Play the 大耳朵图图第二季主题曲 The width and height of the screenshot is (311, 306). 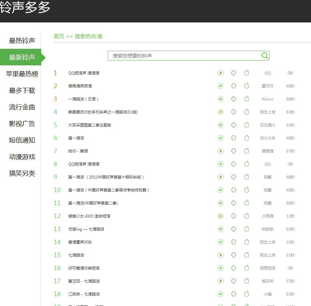(x=220, y=125)
